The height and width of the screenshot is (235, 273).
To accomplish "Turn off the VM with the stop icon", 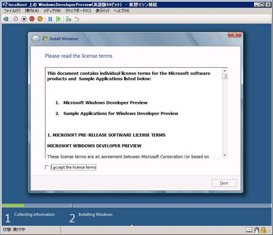I will [x=24, y=19].
